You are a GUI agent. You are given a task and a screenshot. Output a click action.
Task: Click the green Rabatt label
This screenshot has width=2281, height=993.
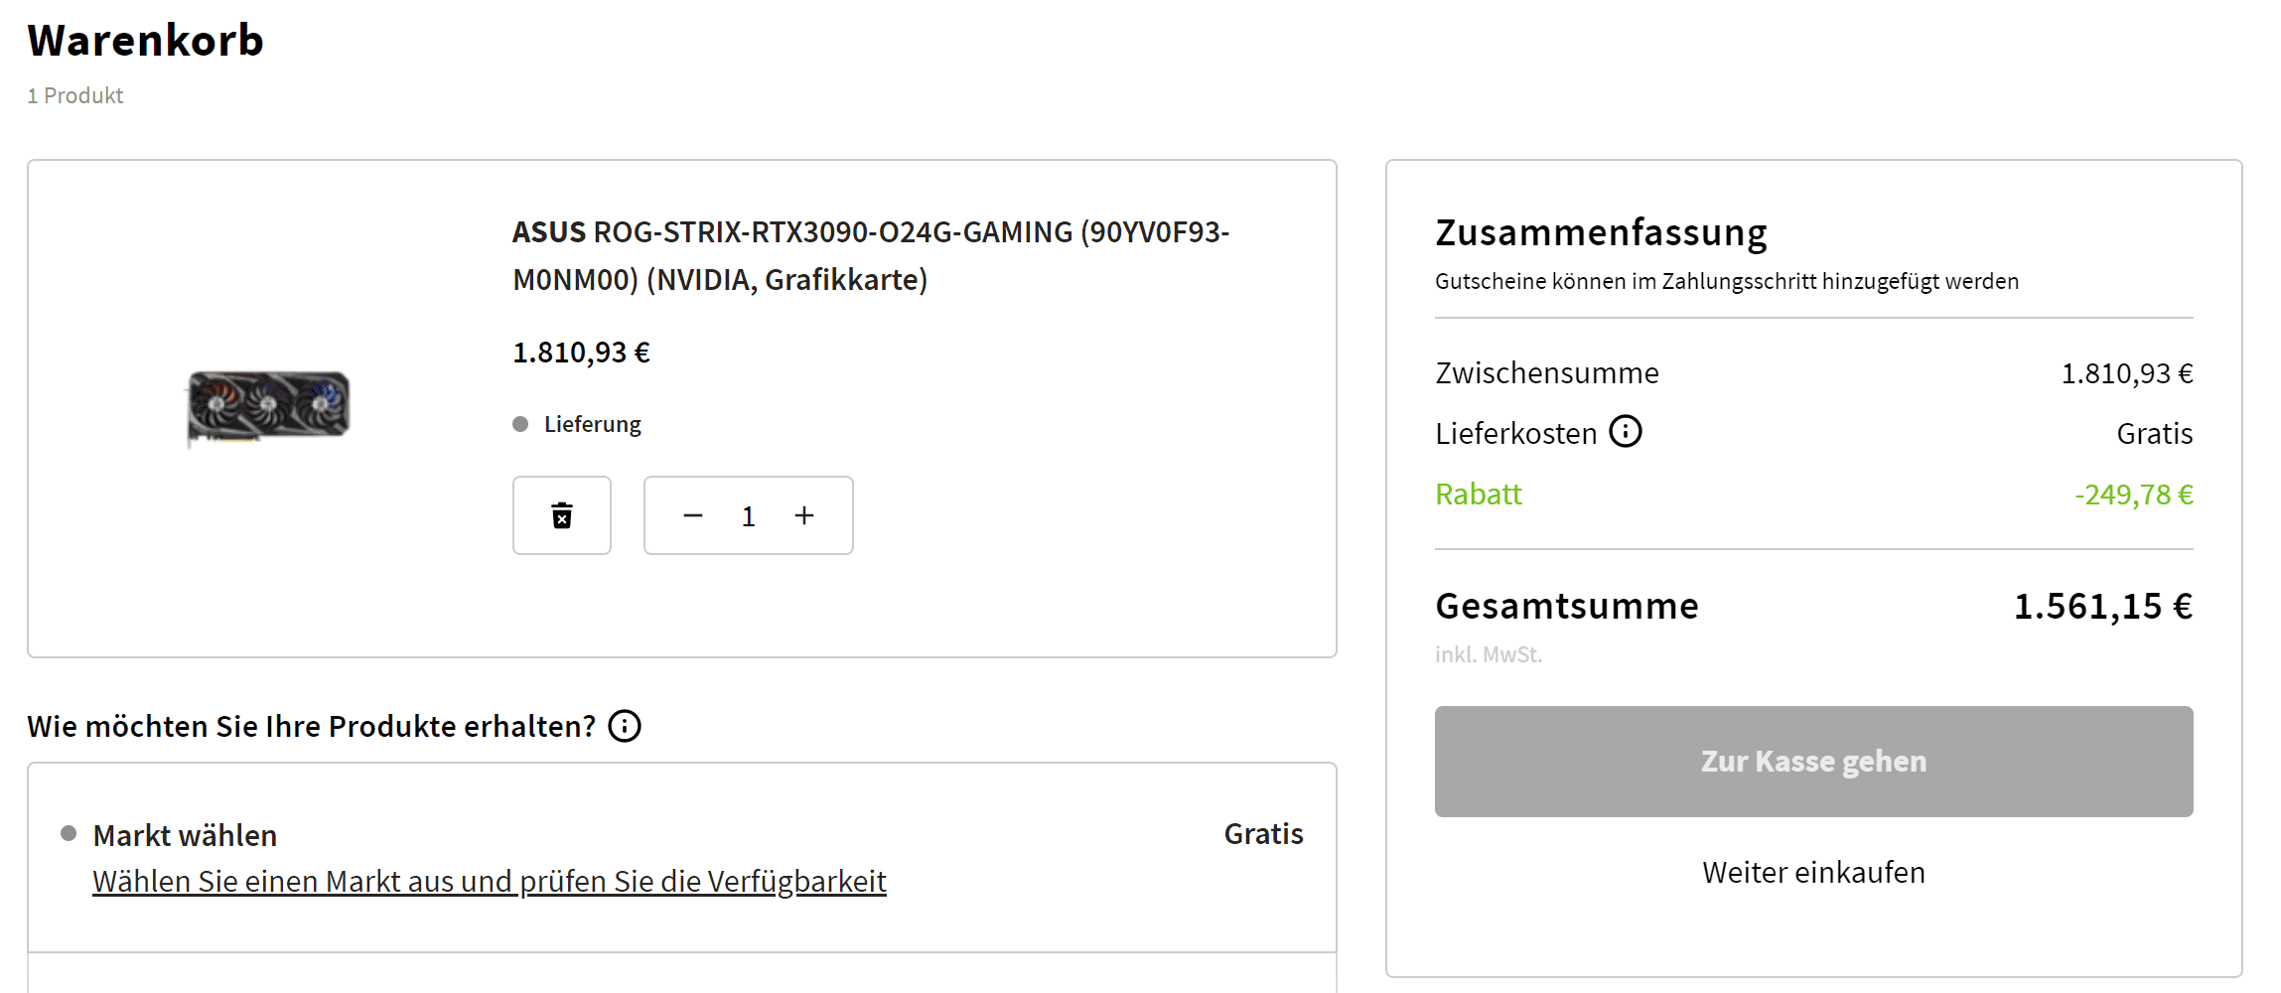point(1478,494)
